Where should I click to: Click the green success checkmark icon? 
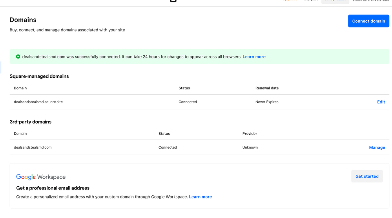18,57
